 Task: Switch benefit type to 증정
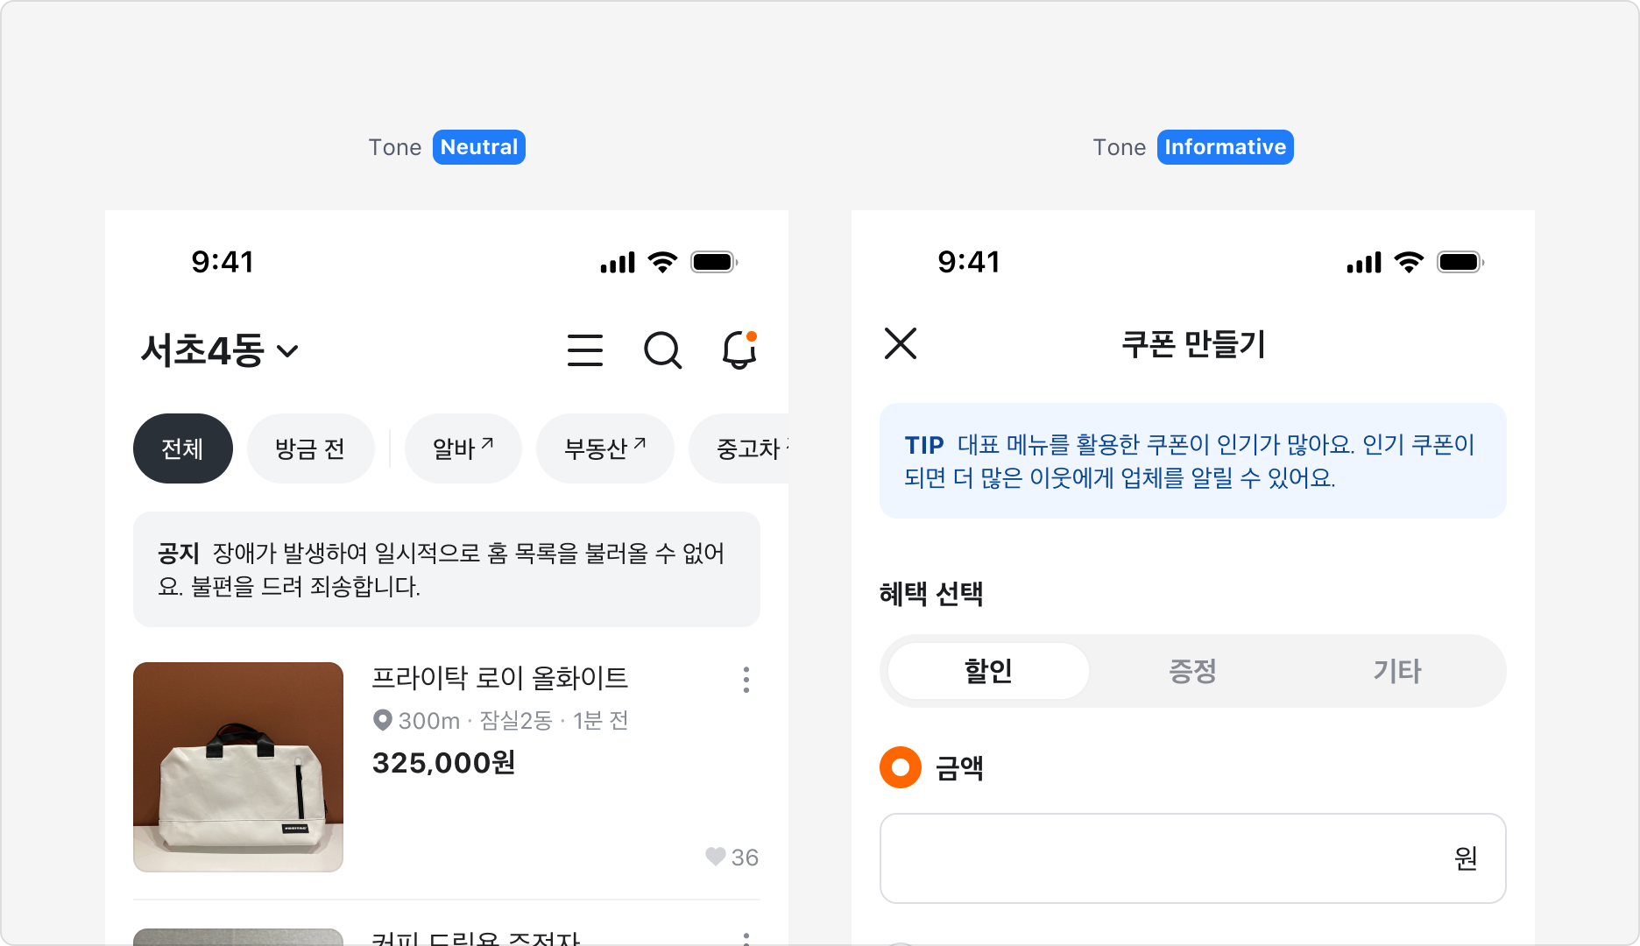coord(1191,670)
